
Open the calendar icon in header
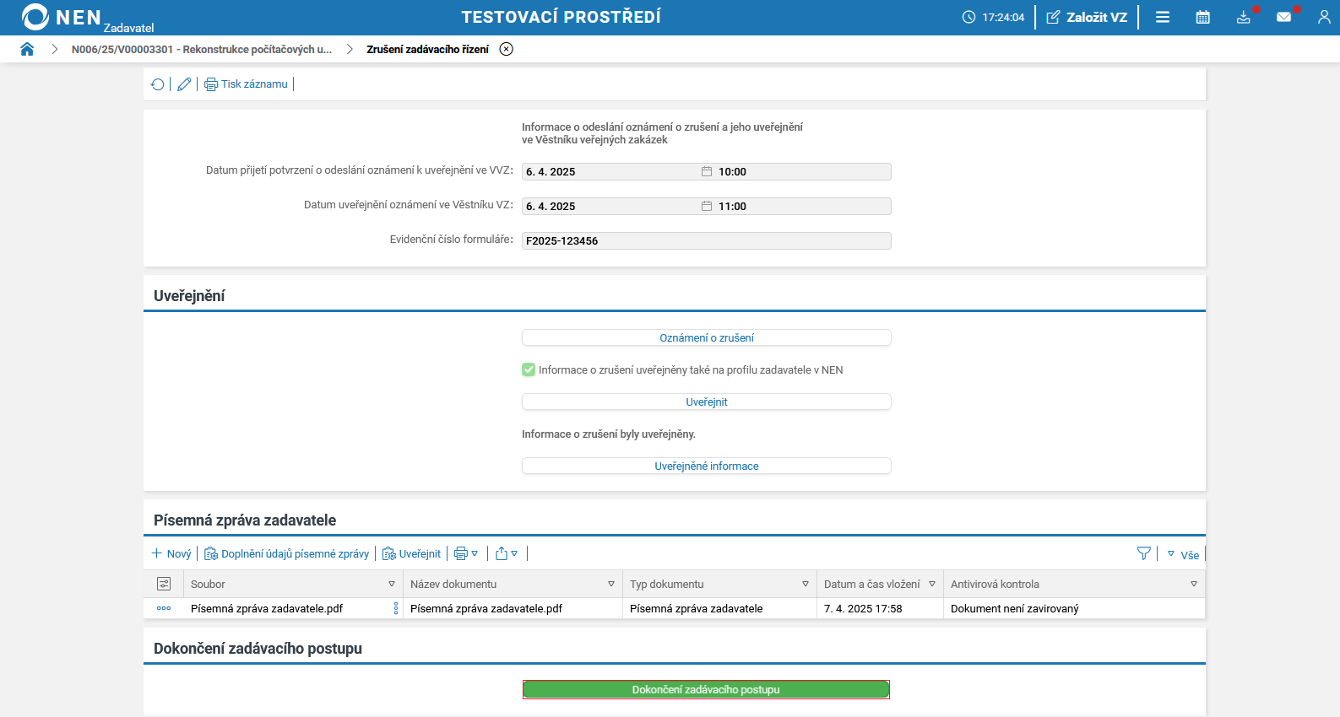click(x=1203, y=17)
